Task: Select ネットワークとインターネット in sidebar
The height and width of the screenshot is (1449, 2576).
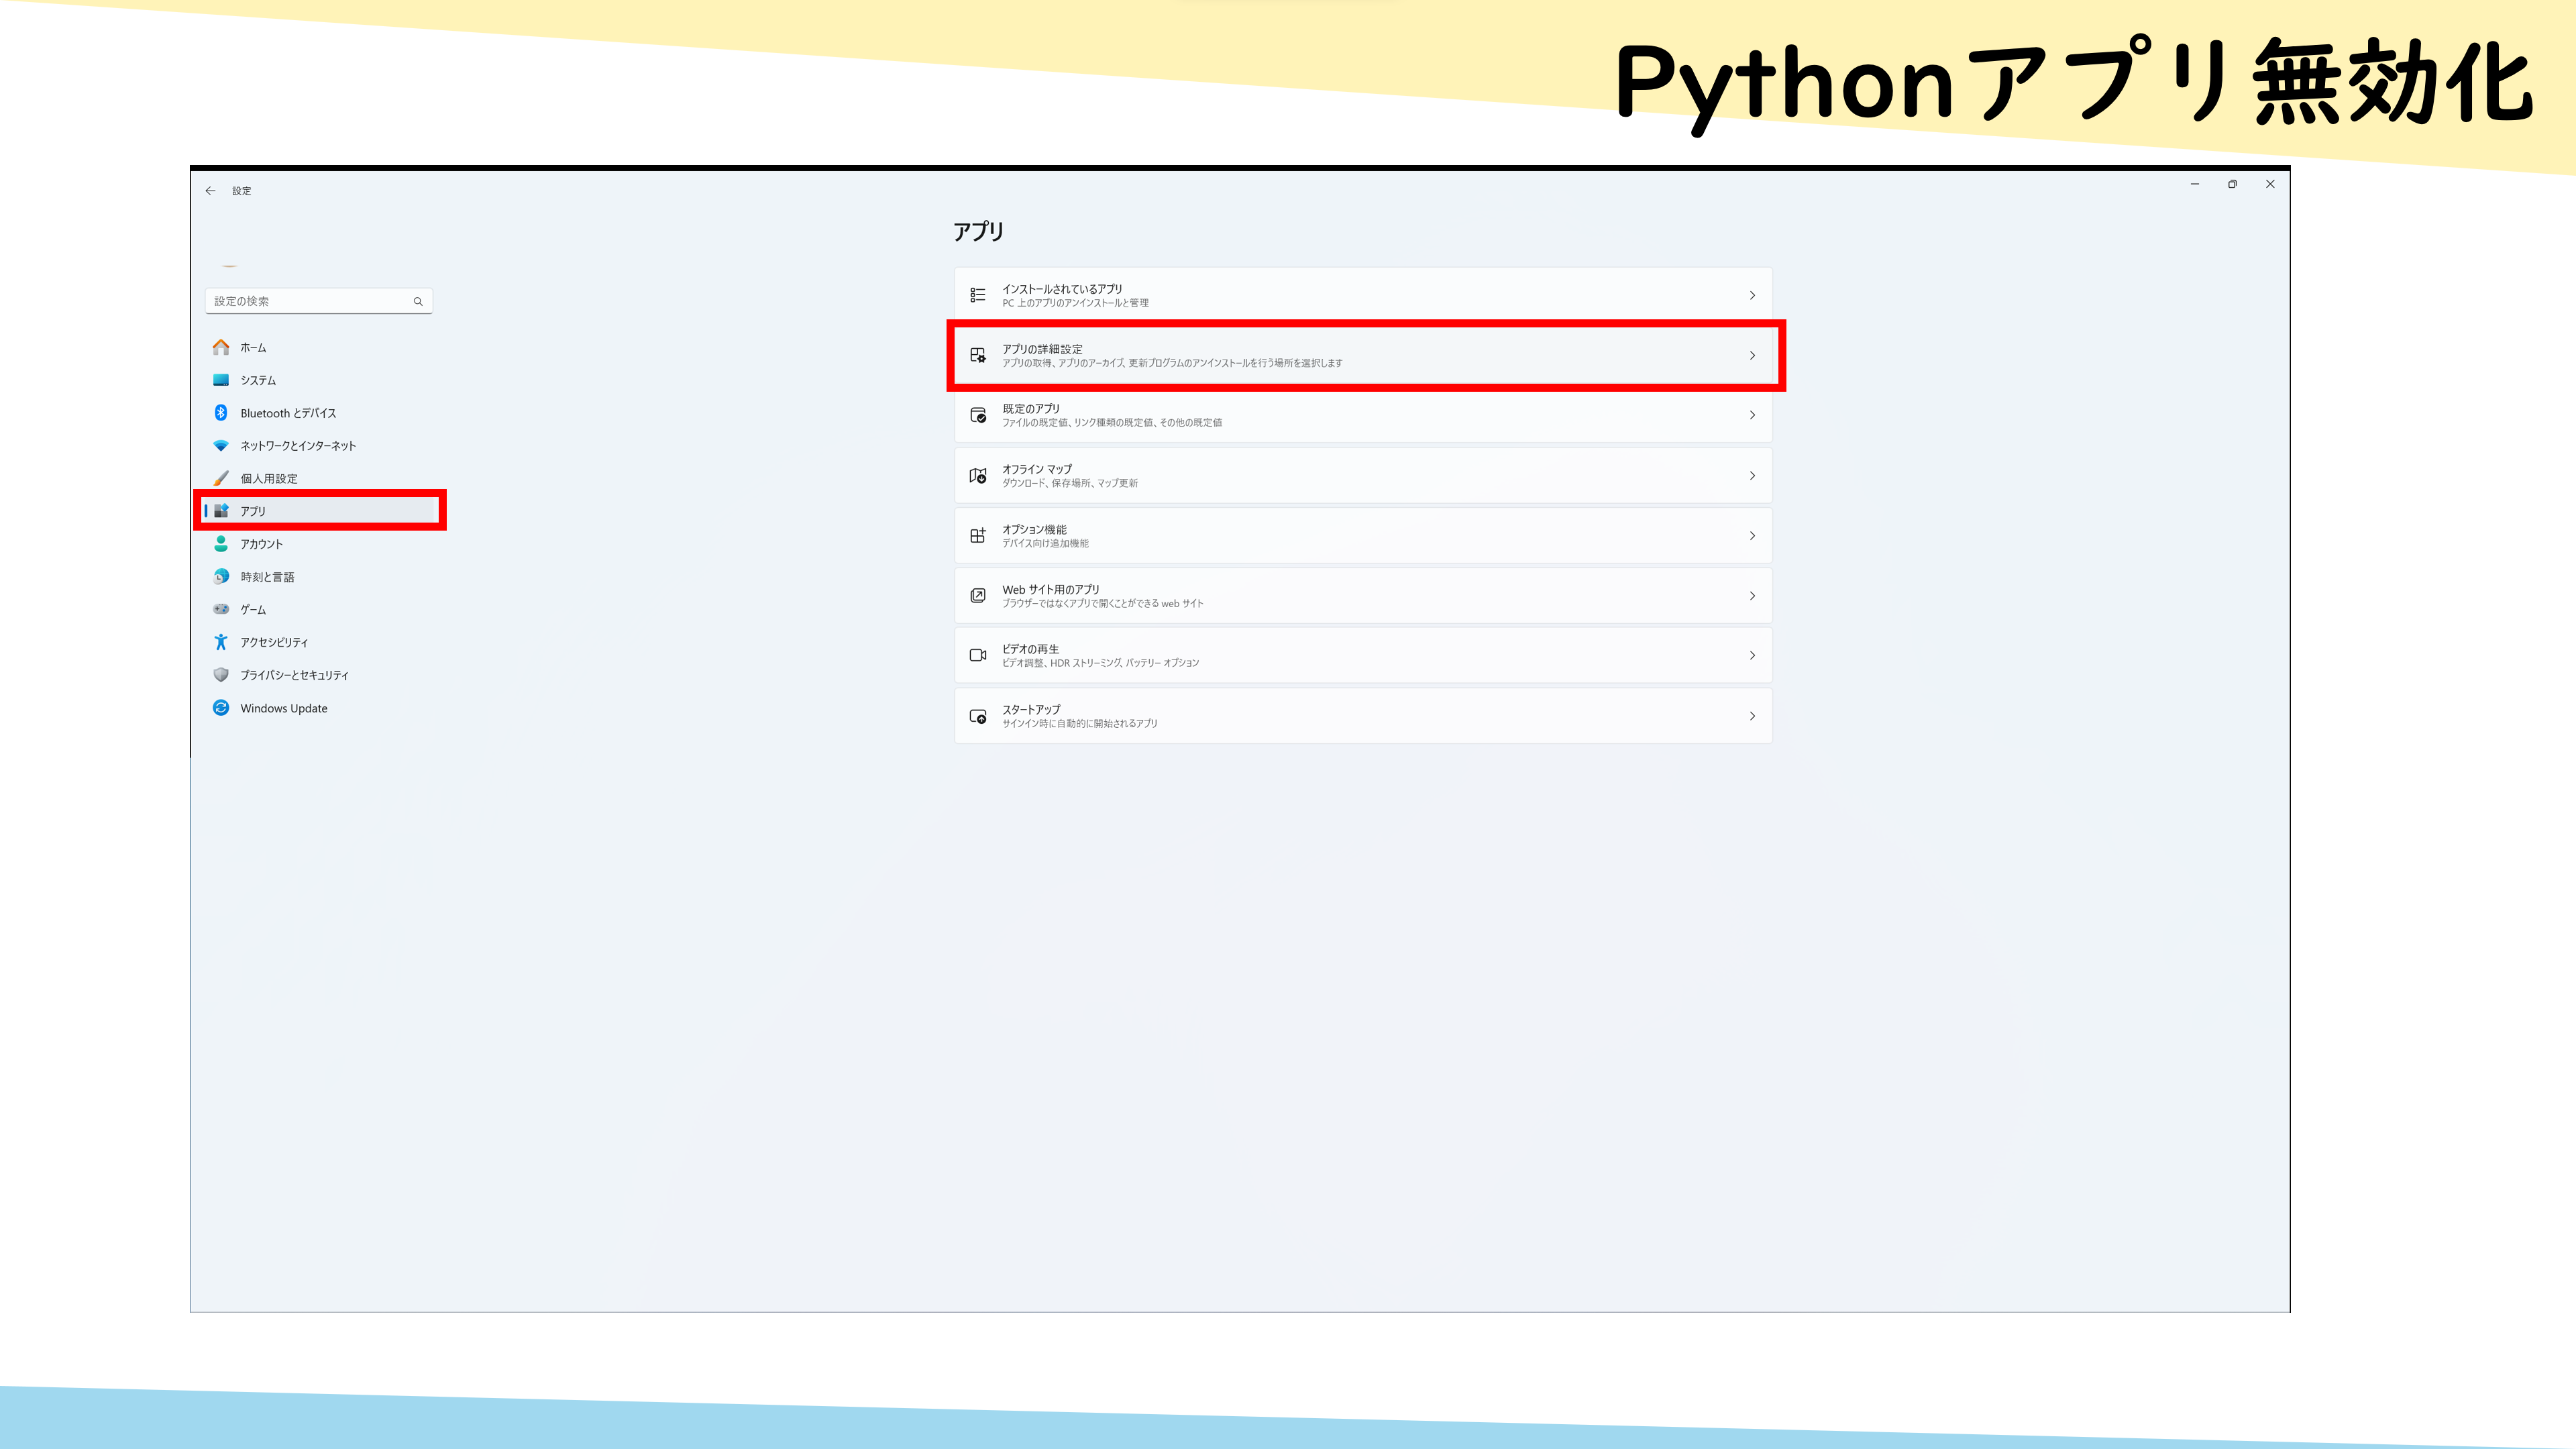Action: (x=319, y=446)
